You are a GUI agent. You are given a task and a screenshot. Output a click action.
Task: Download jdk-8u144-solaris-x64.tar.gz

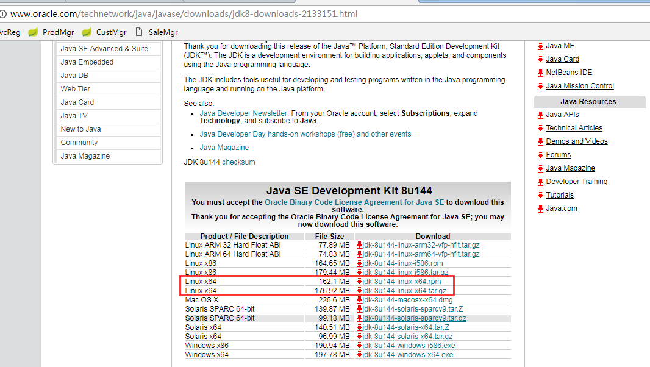coord(407,337)
